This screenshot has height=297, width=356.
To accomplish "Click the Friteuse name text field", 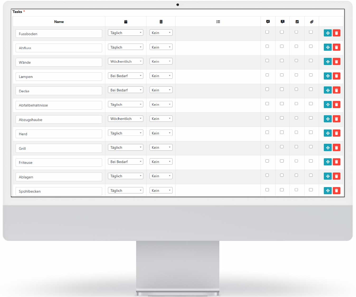I will [x=59, y=163].
